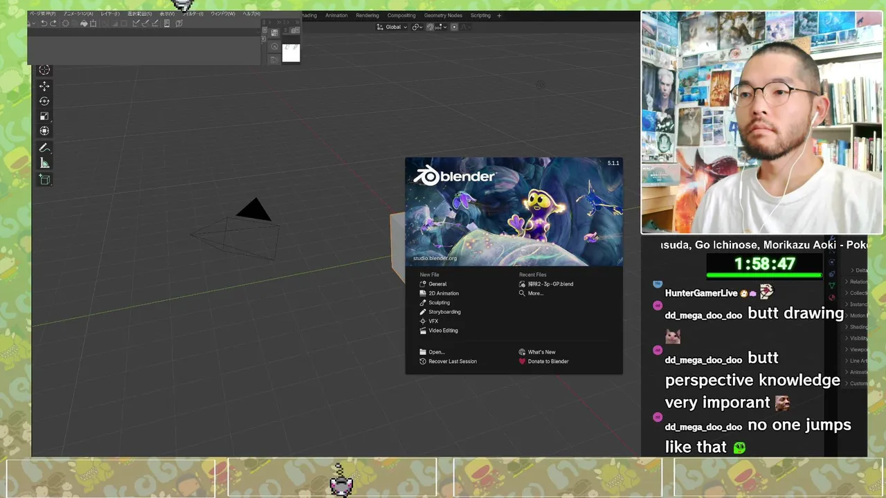886x498 pixels.
Task: Open recent file ending 2-3p-GP.blend
Action: pyautogui.click(x=551, y=284)
